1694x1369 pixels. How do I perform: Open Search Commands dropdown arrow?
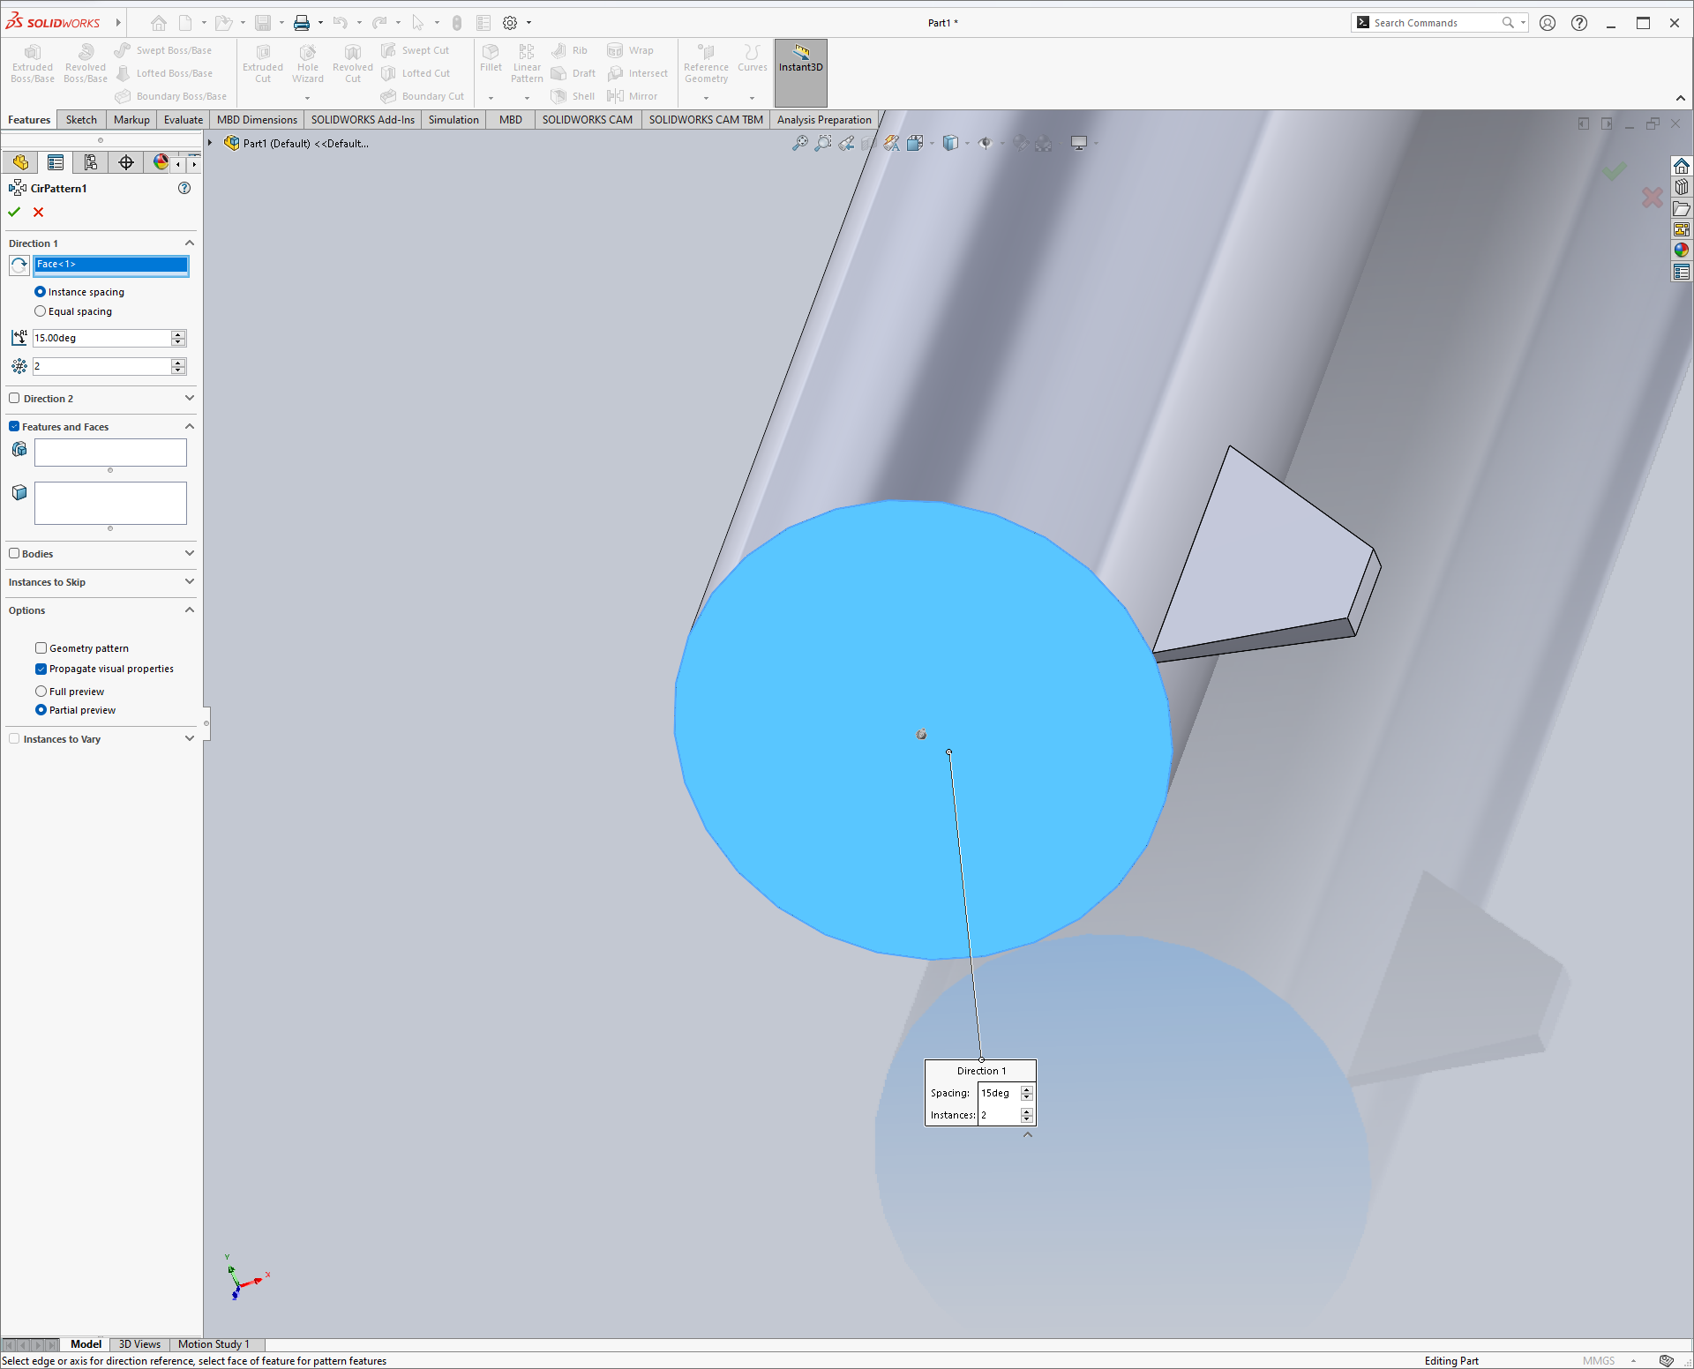[x=1524, y=23]
